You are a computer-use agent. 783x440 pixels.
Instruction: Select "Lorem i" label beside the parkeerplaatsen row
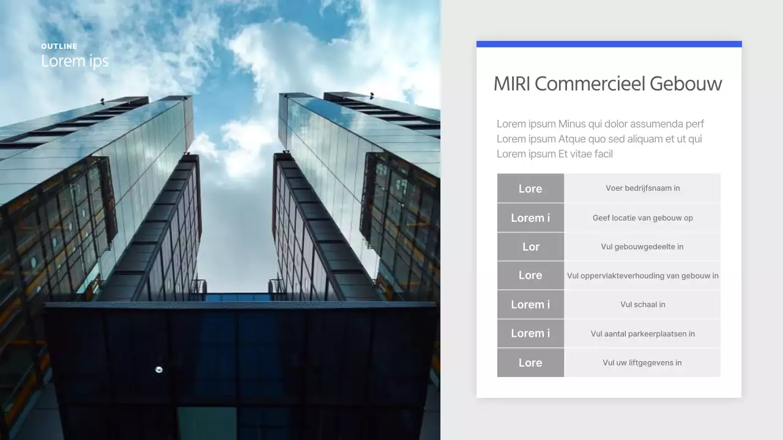pos(530,334)
